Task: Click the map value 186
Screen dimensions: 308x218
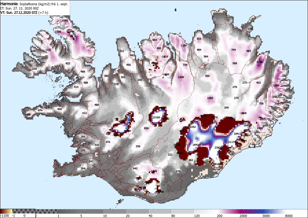Action: [83, 150]
